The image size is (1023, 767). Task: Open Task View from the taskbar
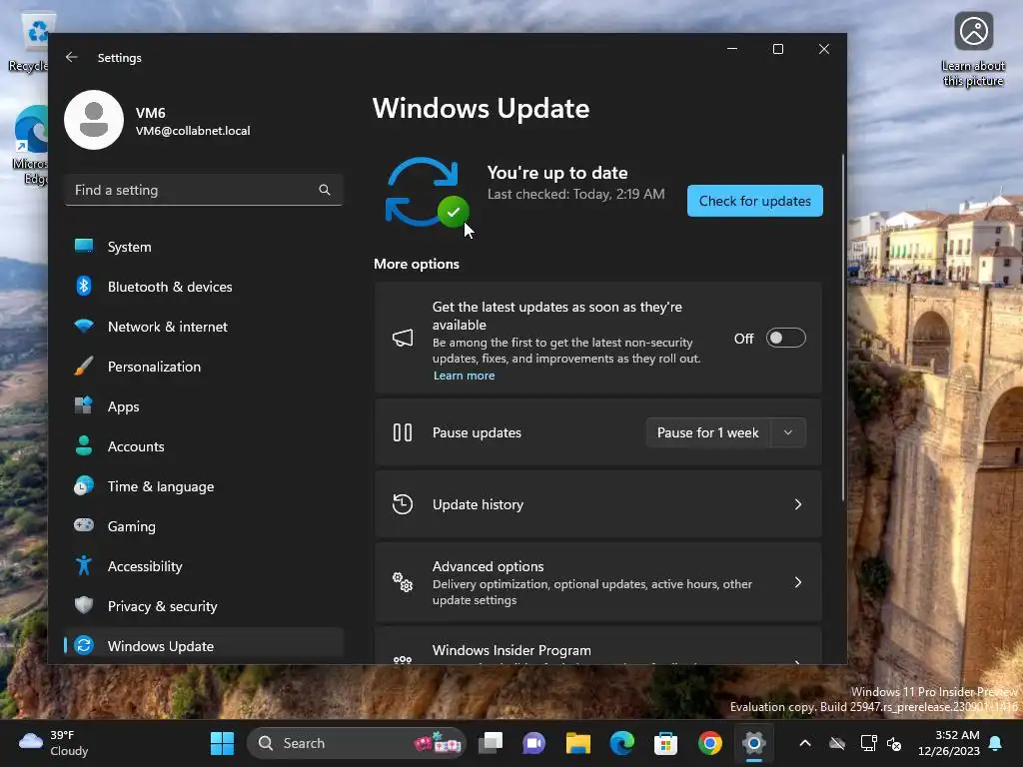point(491,743)
